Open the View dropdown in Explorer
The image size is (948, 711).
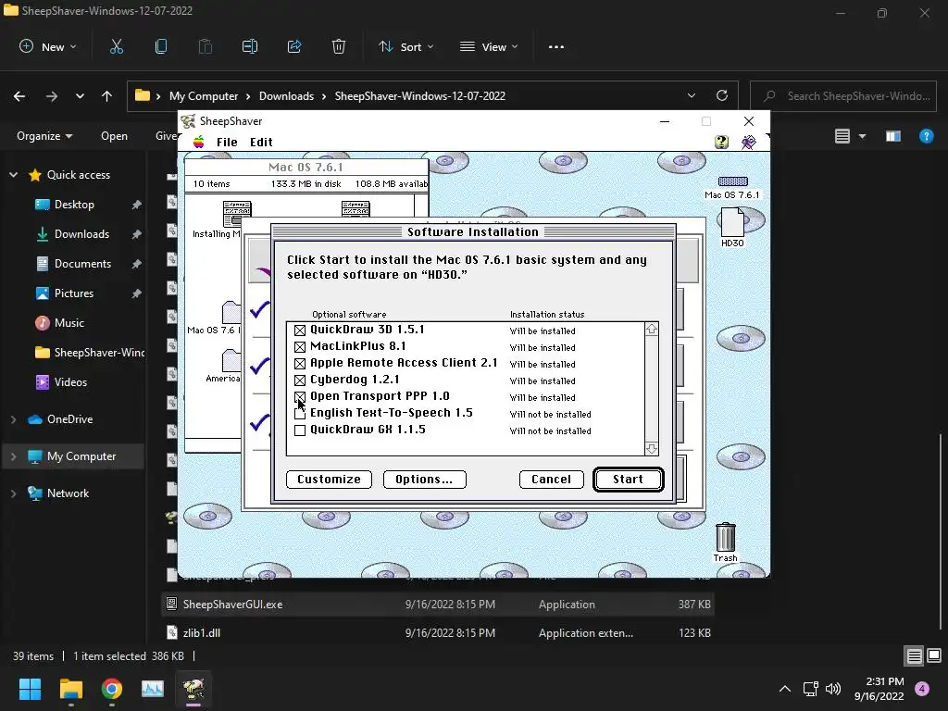click(489, 46)
